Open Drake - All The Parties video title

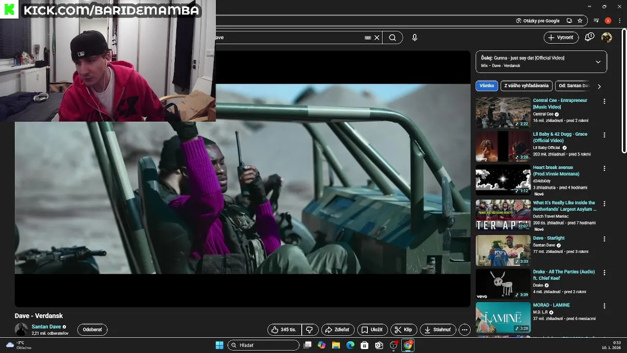[x=564, y=275]
